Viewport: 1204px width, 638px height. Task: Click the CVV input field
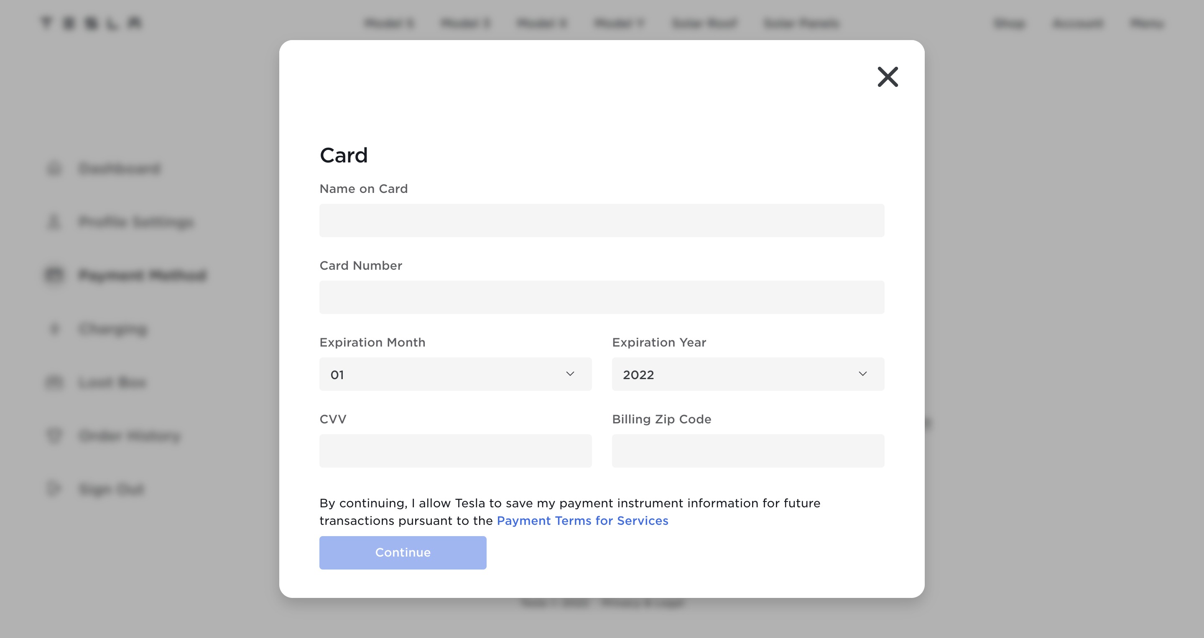pyautogui.click(x=455, y=451)
